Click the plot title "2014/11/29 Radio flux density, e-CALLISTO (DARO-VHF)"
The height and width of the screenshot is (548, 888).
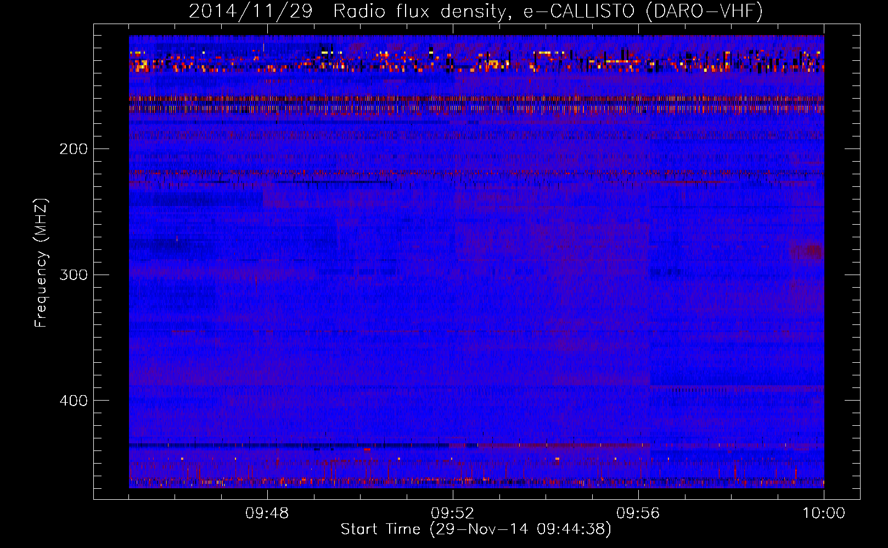pyautogui.click(x=476, y=12)
